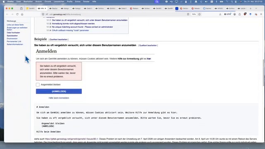Go back to previous page
The width and height of the screenshot is (265, 149).
(x=7, y=14)
